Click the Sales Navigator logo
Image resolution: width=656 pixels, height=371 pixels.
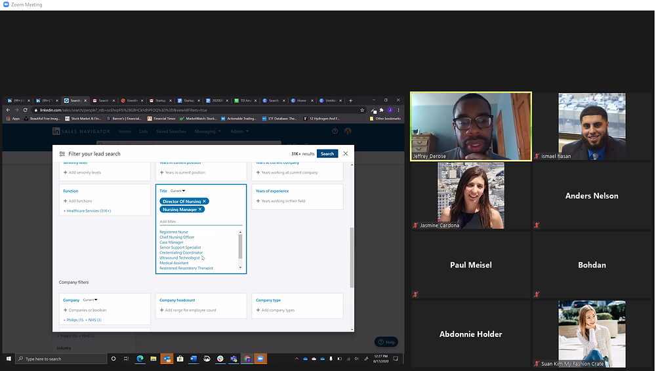(x=81, y=131)
